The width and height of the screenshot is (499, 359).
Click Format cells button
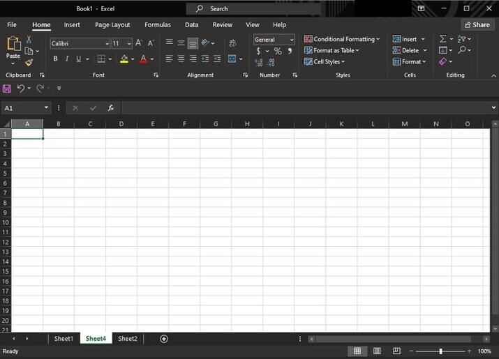click(x=409, y=61)
